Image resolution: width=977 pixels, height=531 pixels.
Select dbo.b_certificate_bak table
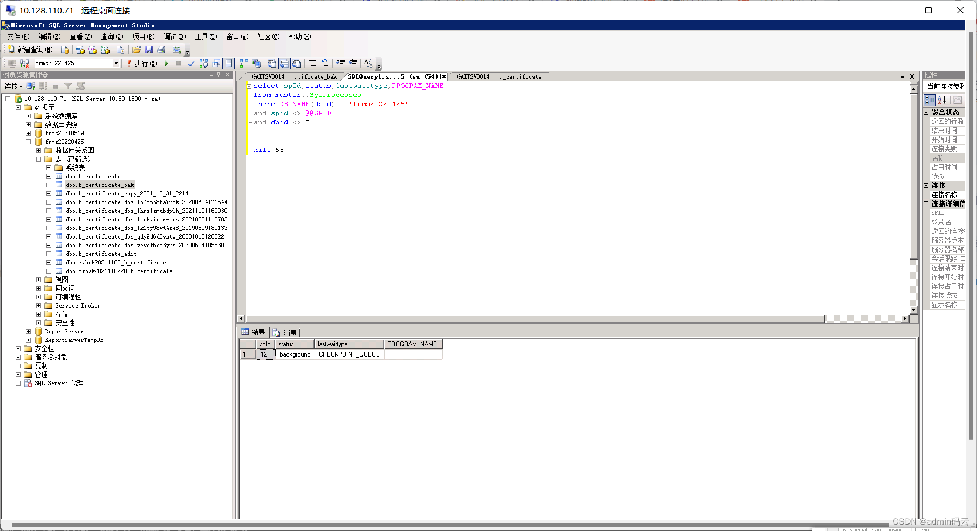click(100, 185)
